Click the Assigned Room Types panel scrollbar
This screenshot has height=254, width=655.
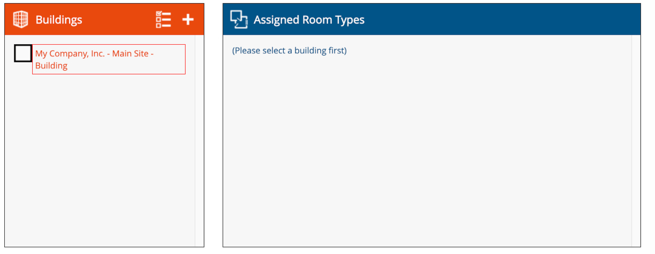636,139
